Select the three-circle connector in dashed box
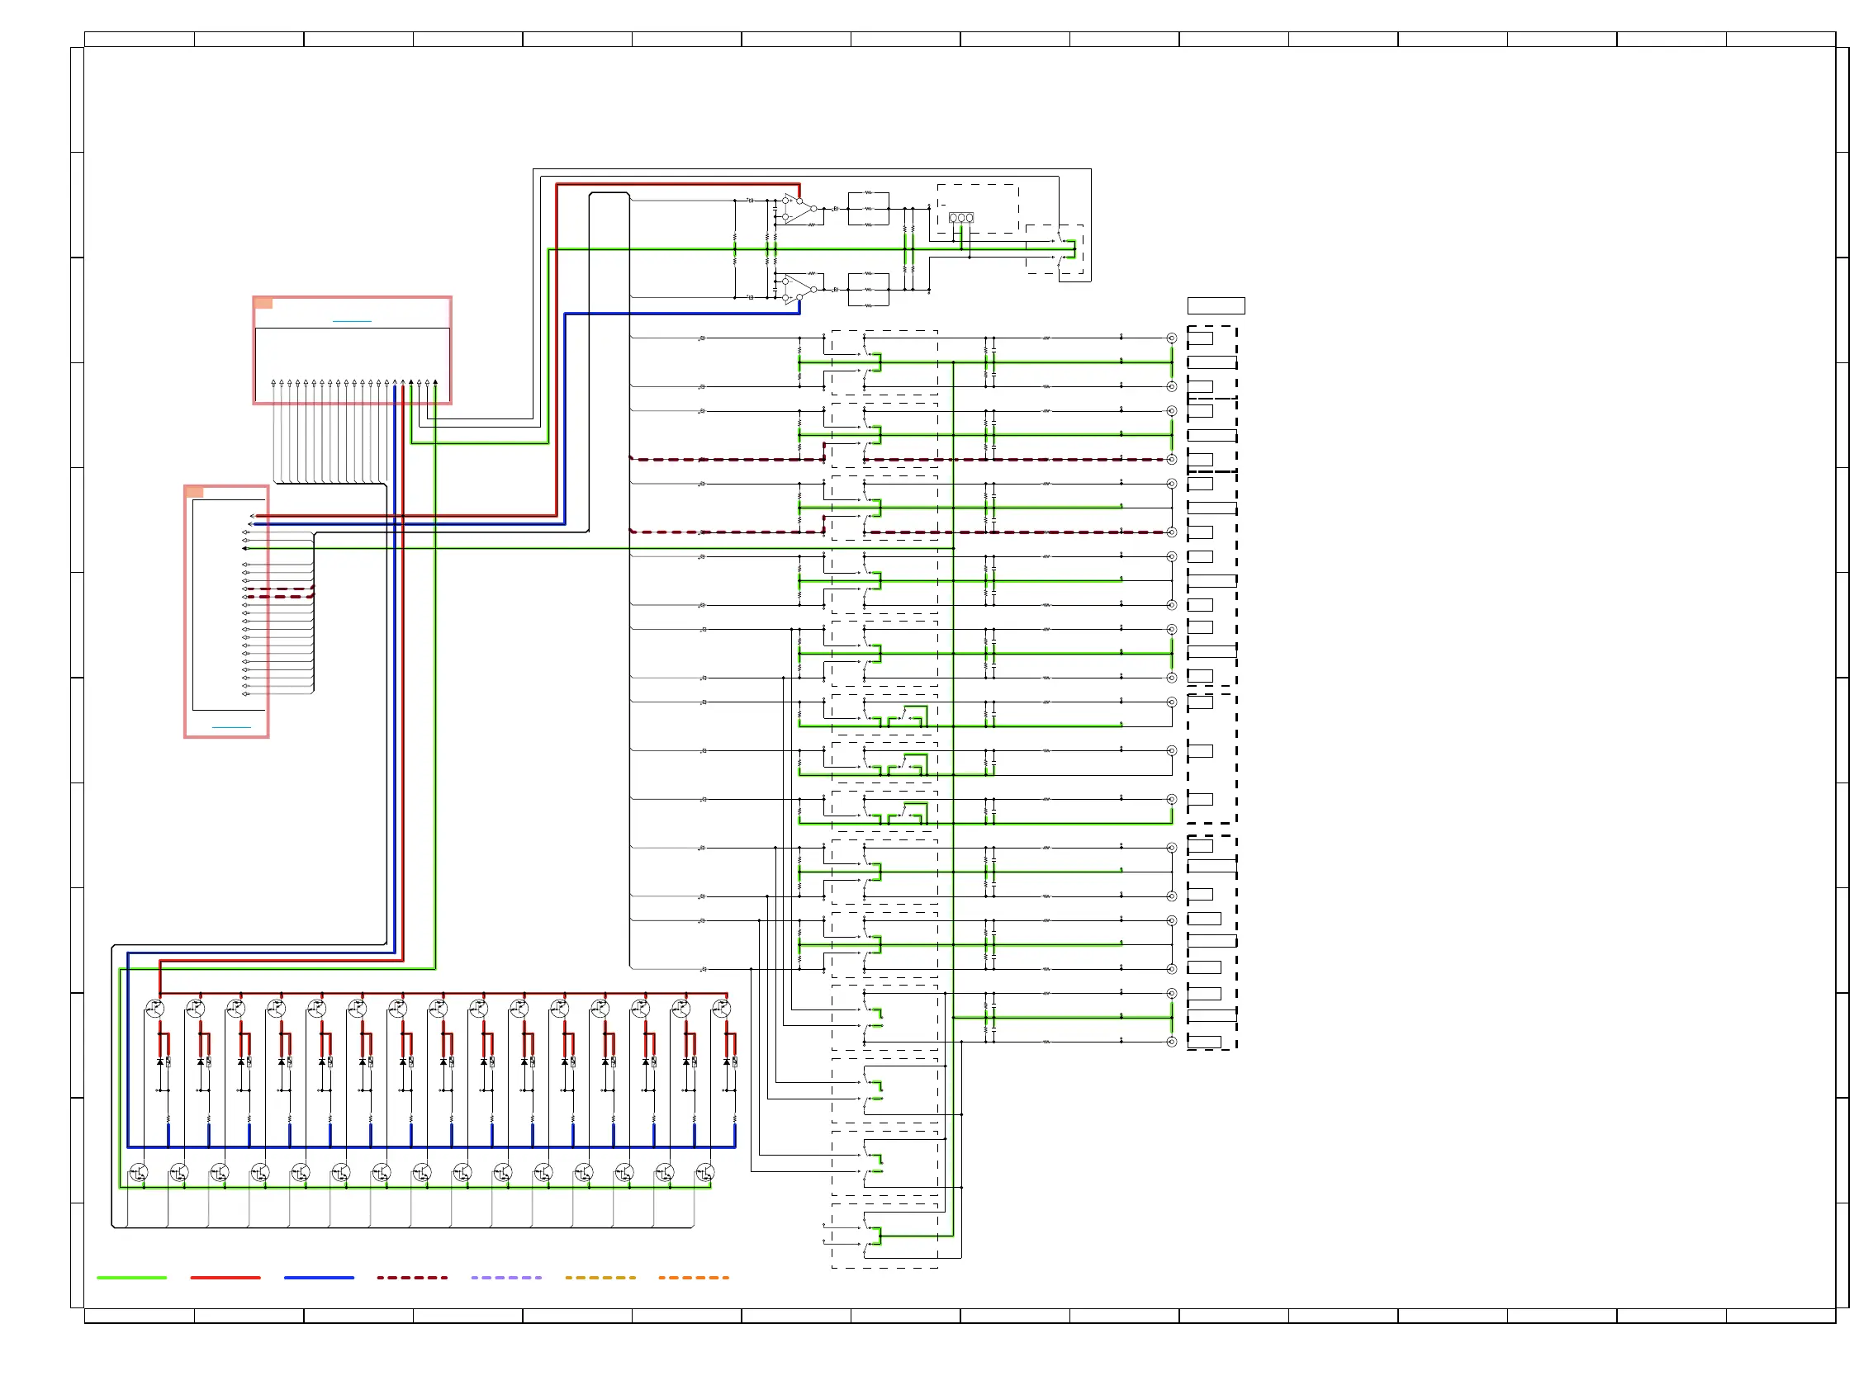Screen dimensions: 1873x1390 960,218
